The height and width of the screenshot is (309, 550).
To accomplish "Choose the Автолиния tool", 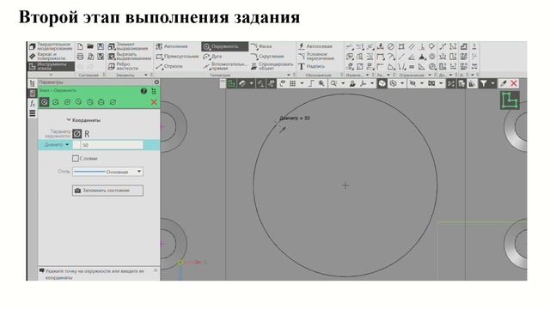I will [x=172, y=46].
